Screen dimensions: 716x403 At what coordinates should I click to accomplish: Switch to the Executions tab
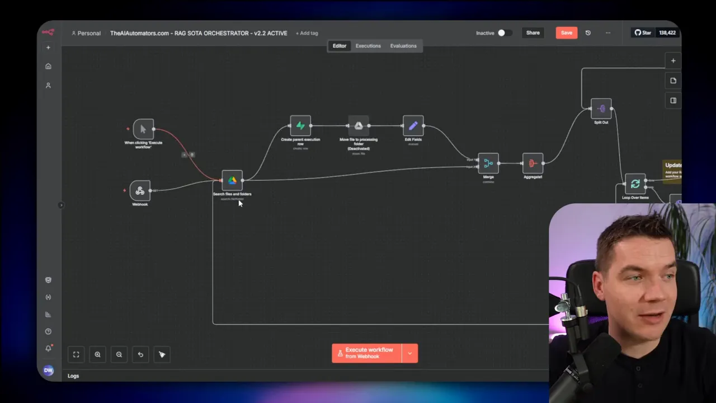click(x=368, y=46)
